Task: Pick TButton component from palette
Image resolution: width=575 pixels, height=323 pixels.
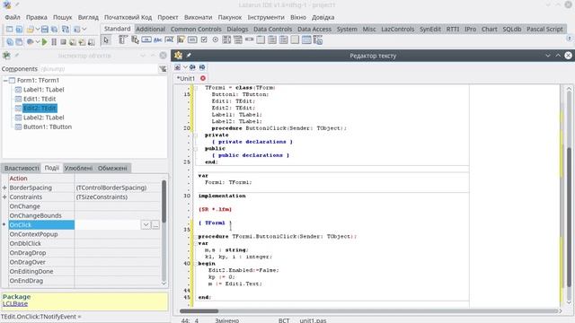Action: tap(146, 39)
